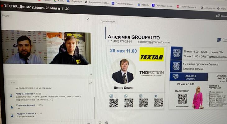227x124 pixels.
Task: Click the Карты bookmark label
Action: coord(61,1)
